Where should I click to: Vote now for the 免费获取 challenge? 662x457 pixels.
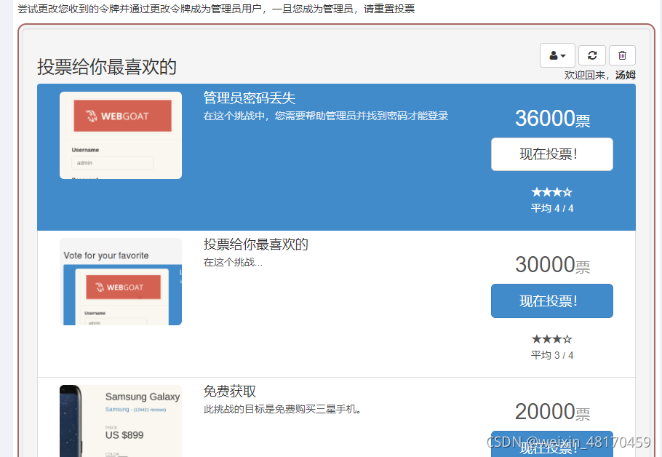tap(551, 448)
